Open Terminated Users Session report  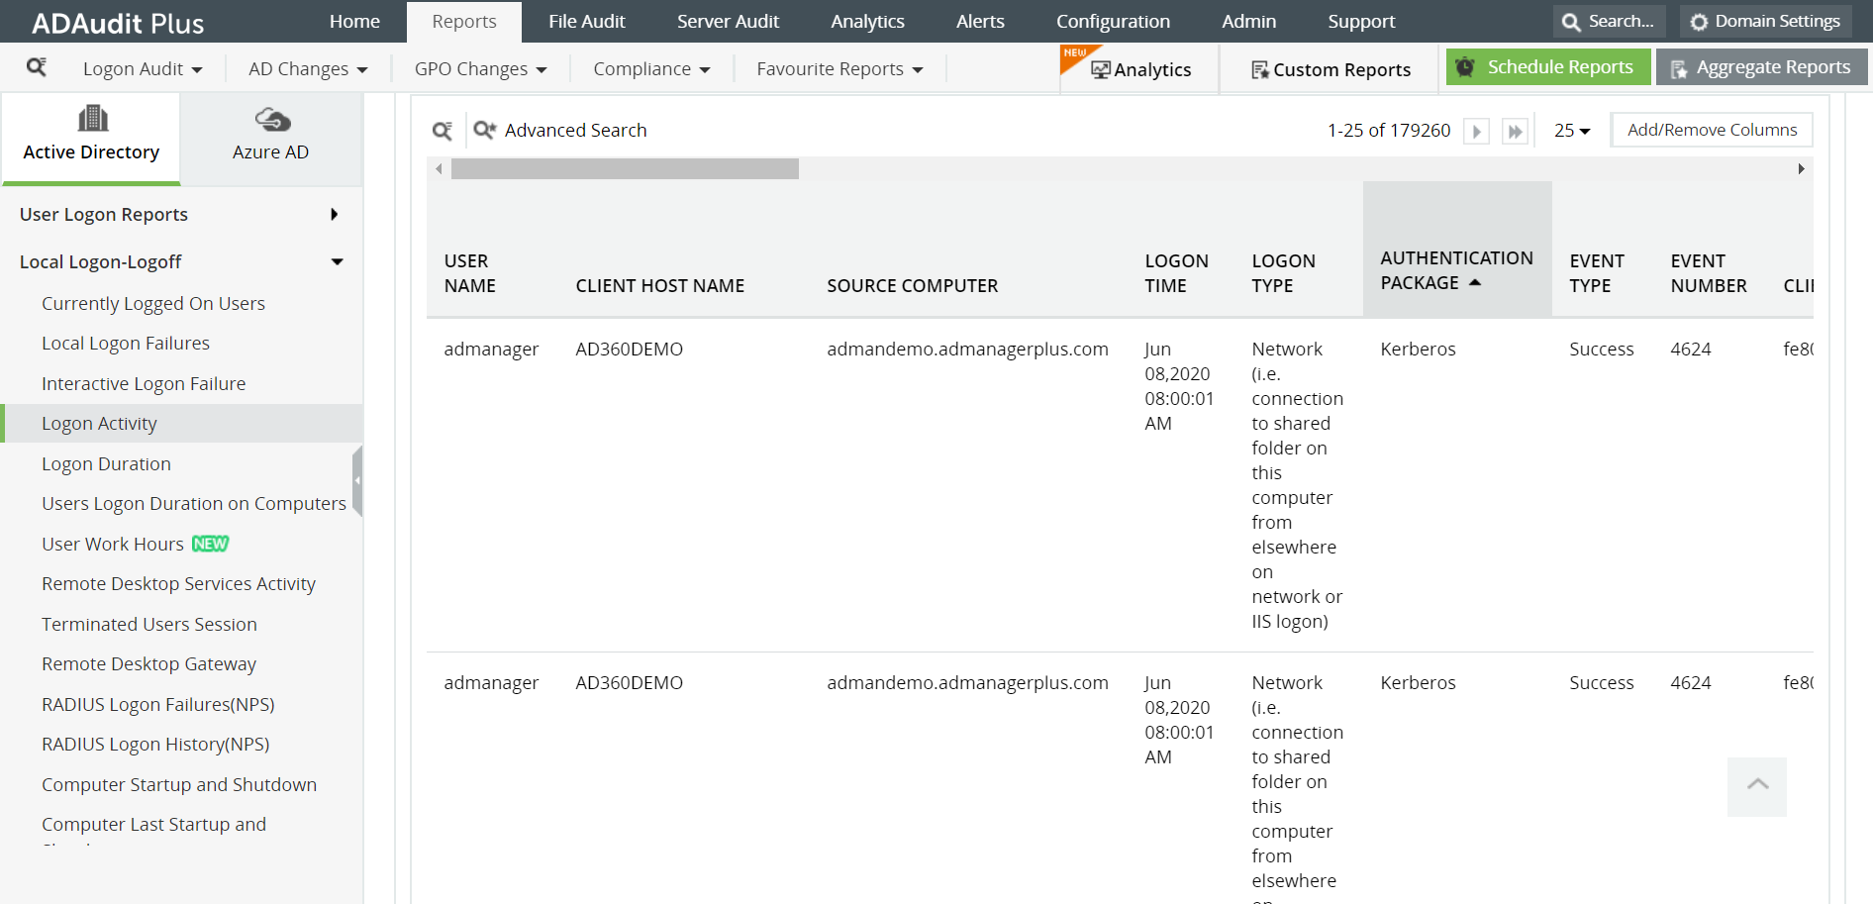click(149, 625)
